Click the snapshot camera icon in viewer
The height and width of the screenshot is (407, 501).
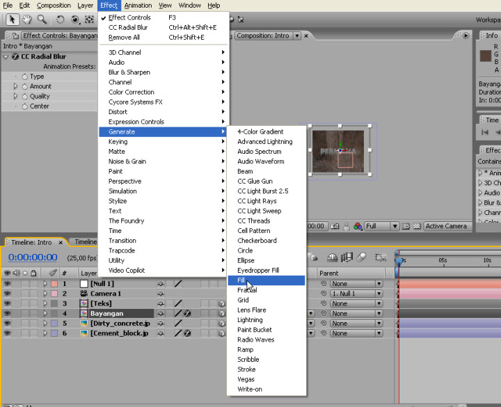tap(335, 226)
